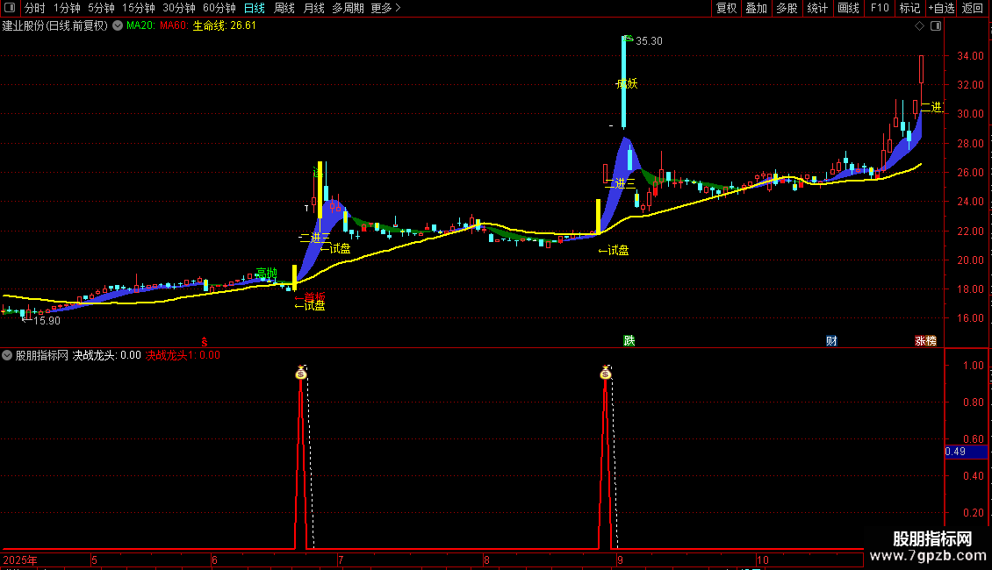Click the 15.90 low price label

[x=47, y=321]
